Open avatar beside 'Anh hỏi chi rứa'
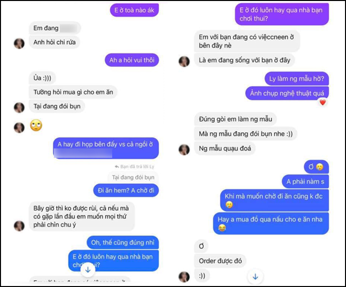 [x=19, y=43]
